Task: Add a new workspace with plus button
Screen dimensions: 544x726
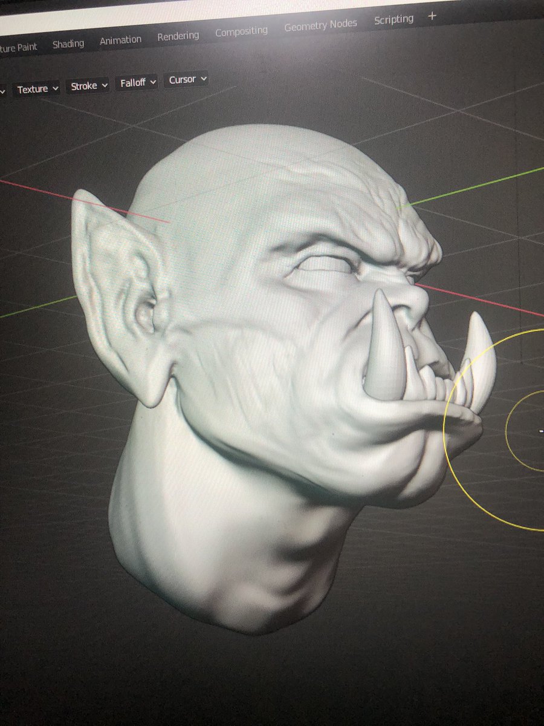Action: [432, 16]
